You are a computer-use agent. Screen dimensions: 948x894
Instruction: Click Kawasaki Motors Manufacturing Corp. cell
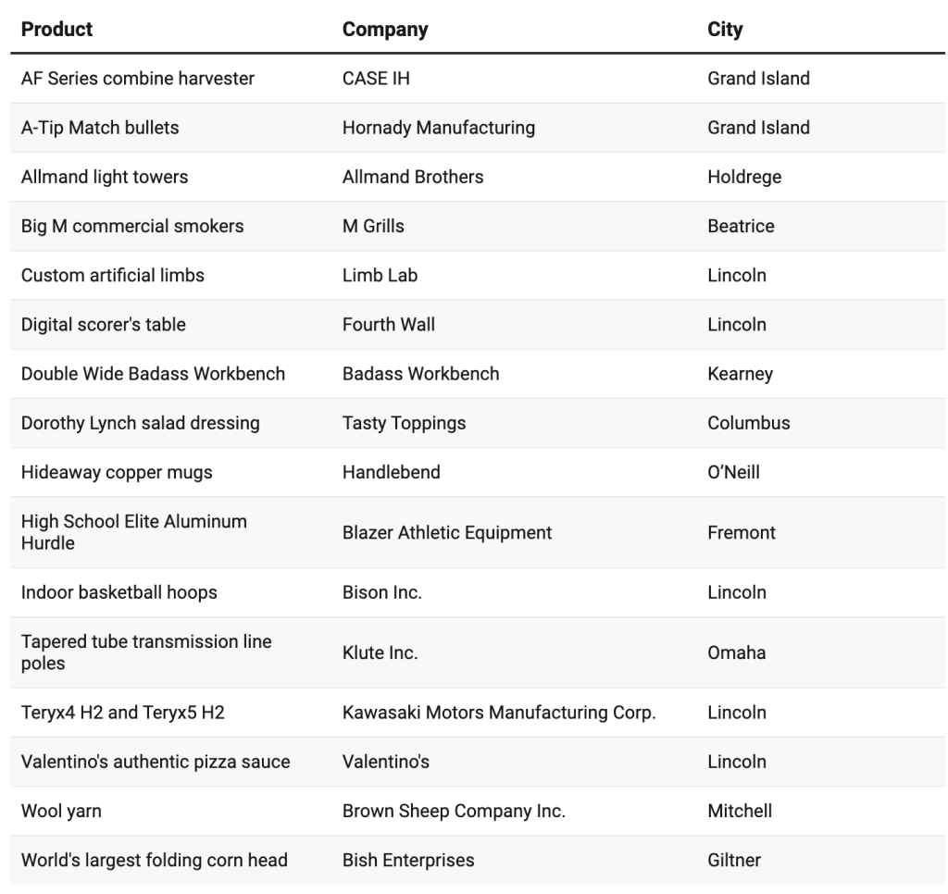coord(499,713)
